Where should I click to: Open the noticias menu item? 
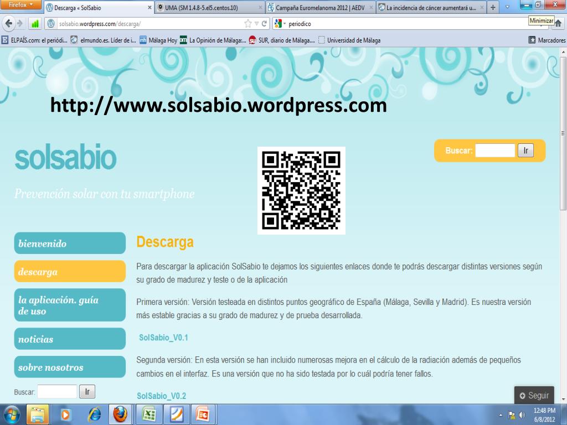pos(70,339)
